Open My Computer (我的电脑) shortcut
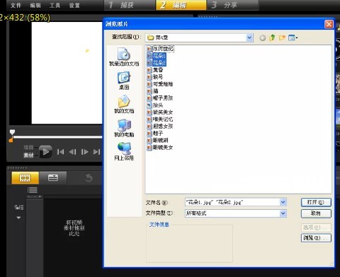The height and width of the screenshot is (277, 340). (124, 128)
